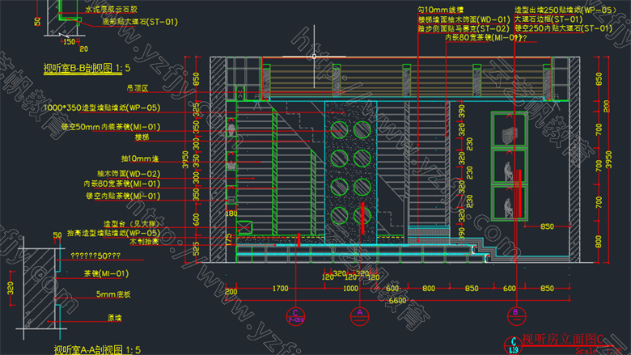
Task: Click section marker circle C P-059
Action: (296, 316)
